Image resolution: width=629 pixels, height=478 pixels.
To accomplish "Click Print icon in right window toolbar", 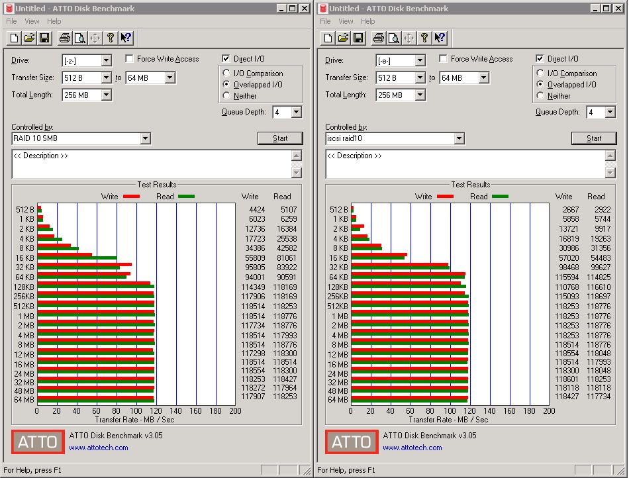I will pos(378,38).
